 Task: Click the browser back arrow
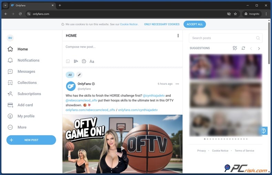click(6, 14)
